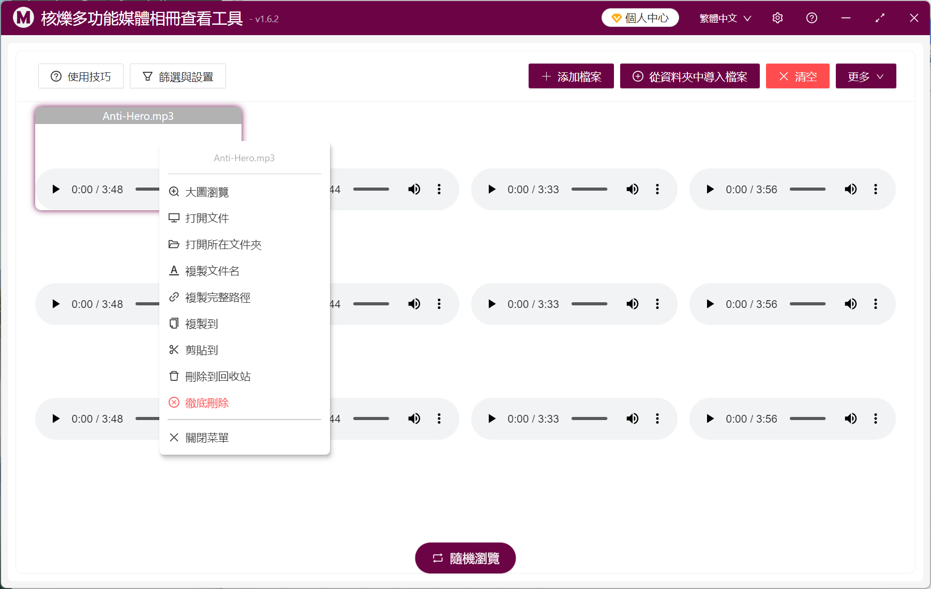931x589 pixels.
Task: Click the 複製完整路徑 link icon
Action: point(174,297)
